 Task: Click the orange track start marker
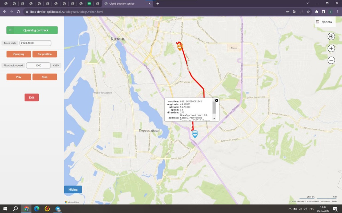point(180,47)
